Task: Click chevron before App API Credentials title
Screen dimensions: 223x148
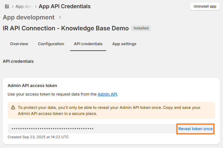Action: tap(36, 6)
